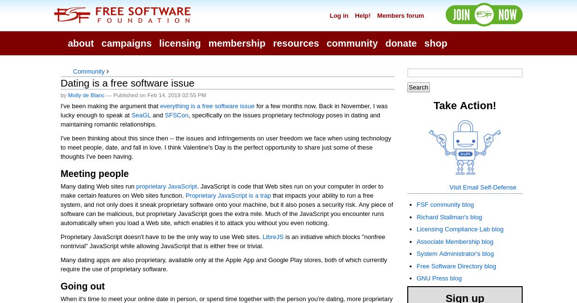
Task: Open 'Proprietary JavaScript is a trap' link
Action: tap(228, 196)
